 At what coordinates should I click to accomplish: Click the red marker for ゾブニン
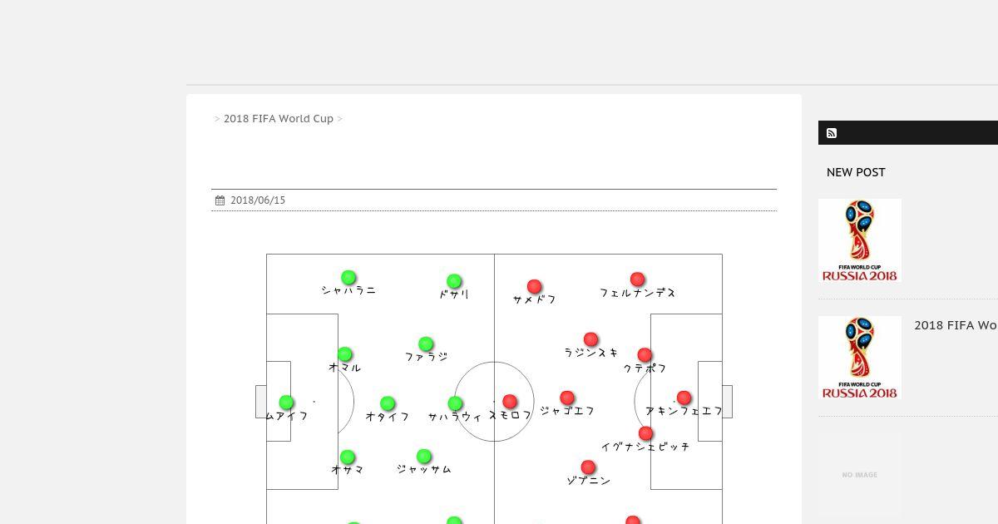(x=588, y=467)
